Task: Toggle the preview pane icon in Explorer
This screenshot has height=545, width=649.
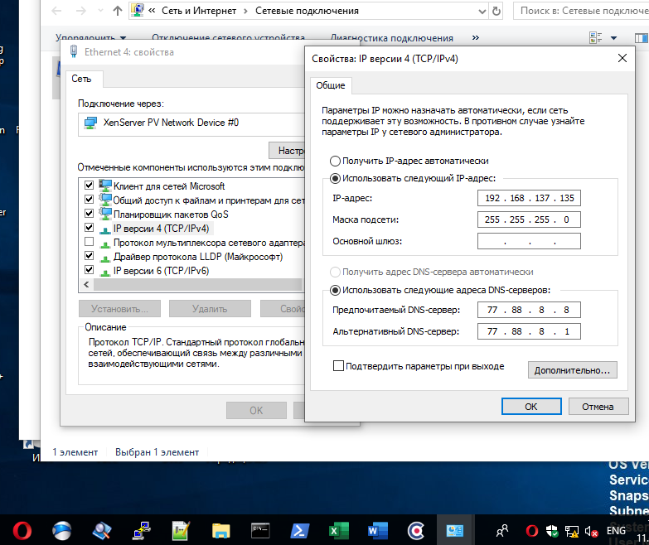Action: click(642, 38)
